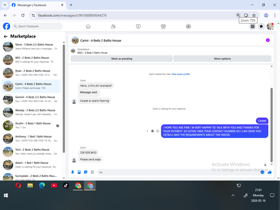Image resolution: width=280 pixels, height=210 pixels.
Task: Open the Video (Watch) icon
Action: tap(138, 26)
